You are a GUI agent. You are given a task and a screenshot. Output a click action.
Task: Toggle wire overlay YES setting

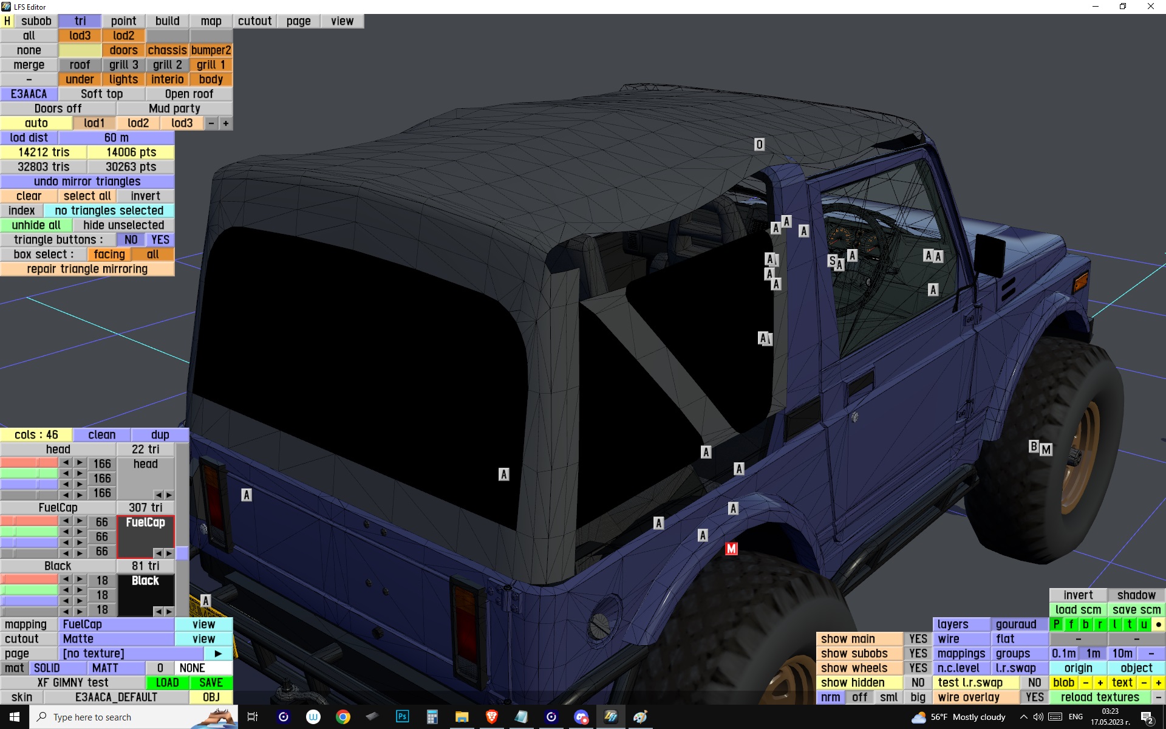(1034, 697)
